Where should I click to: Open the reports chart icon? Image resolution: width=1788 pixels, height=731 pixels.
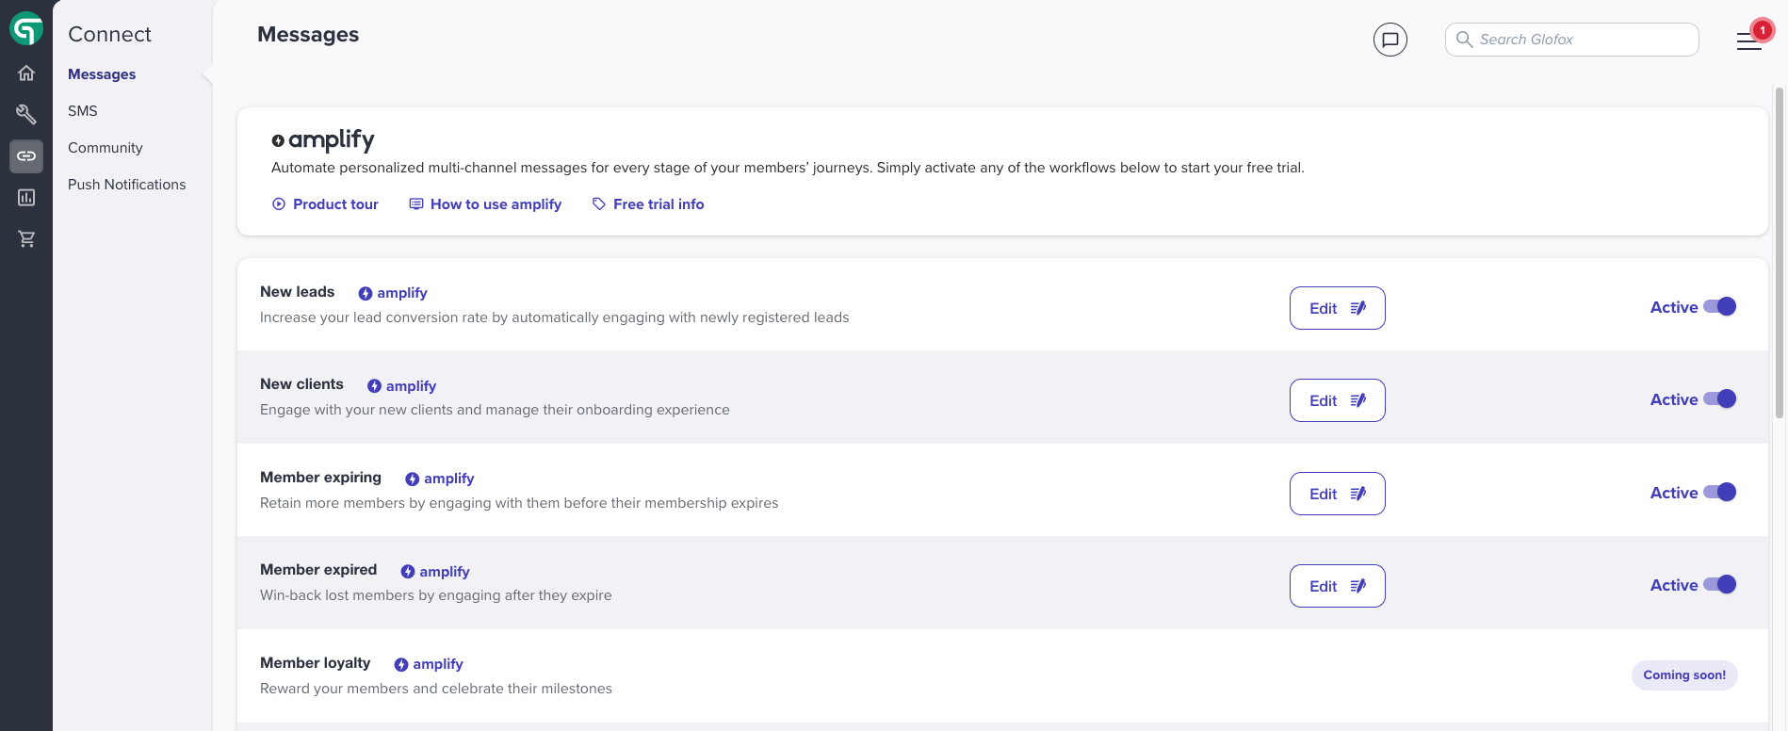tap(26, 198)
